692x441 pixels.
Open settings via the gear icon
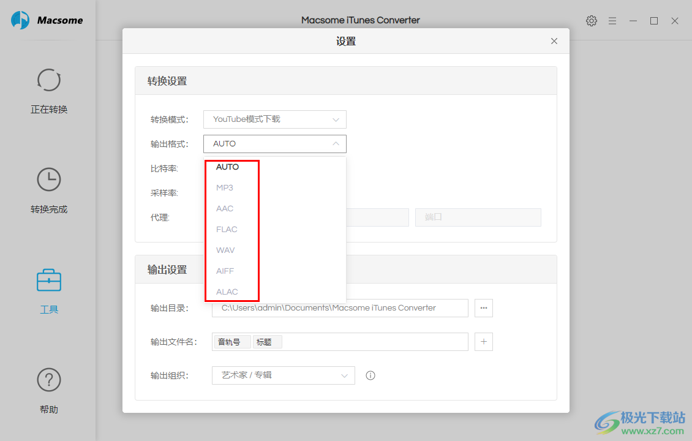(x=592, y=21)
